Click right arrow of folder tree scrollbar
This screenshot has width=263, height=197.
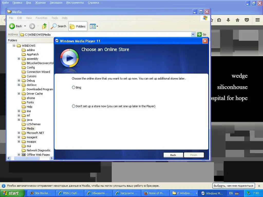click(x=51, y=158)
